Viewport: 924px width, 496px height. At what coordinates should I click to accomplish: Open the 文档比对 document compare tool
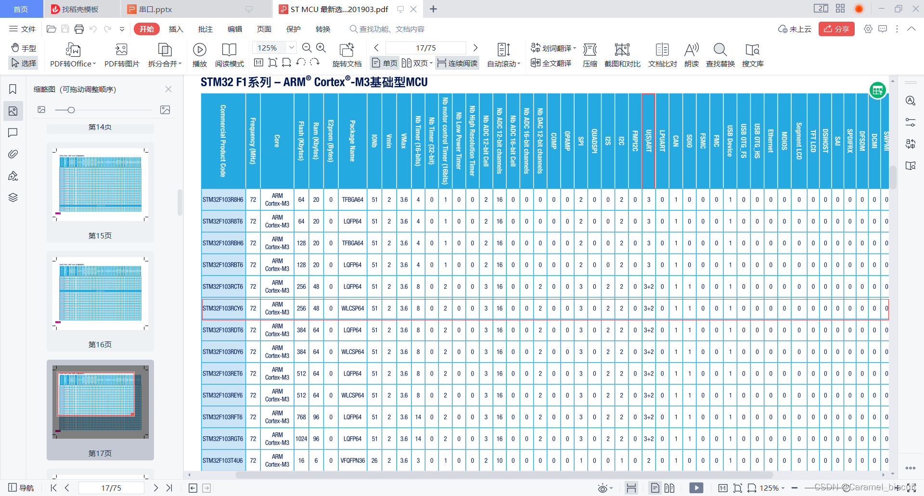point(662,55)
